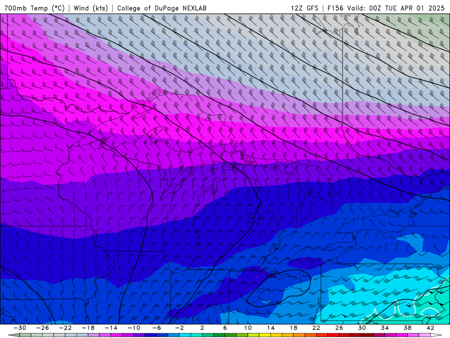Click the 38 colorbar label
450x338 pixels.
(x=407, y=328)
